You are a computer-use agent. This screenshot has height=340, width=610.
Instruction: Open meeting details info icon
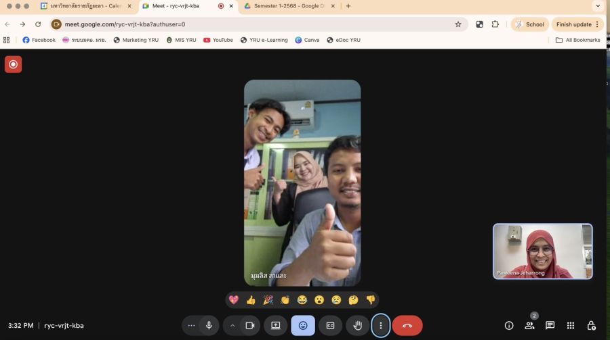(x=509, y=325)
